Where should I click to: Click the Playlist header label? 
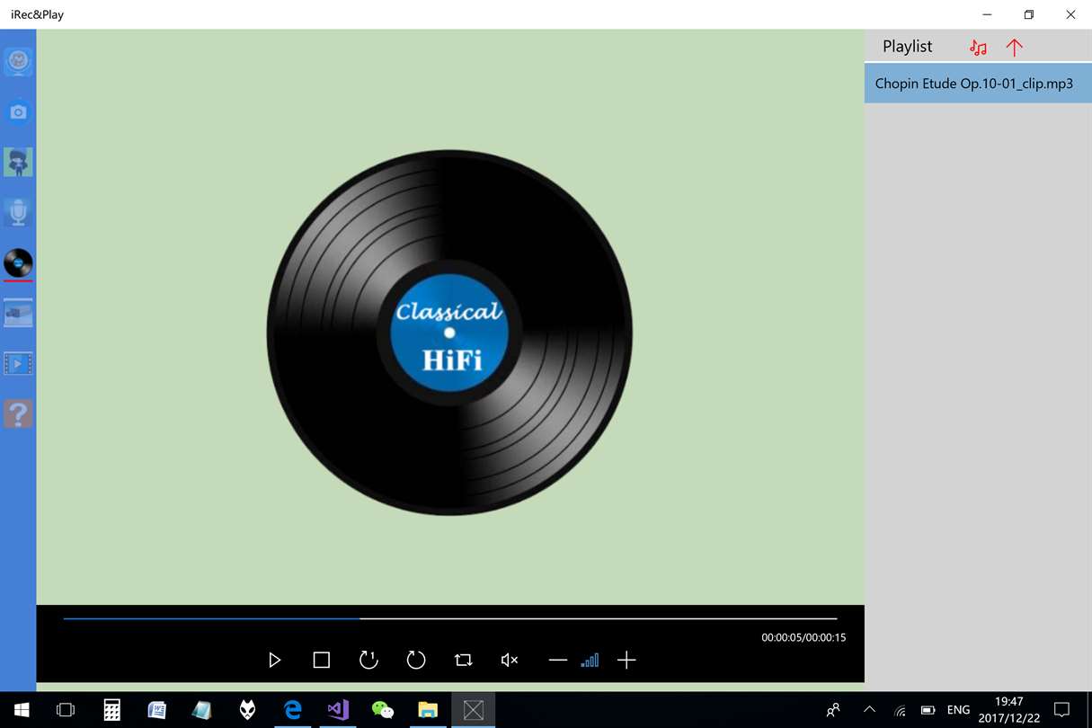pos(908,47)
